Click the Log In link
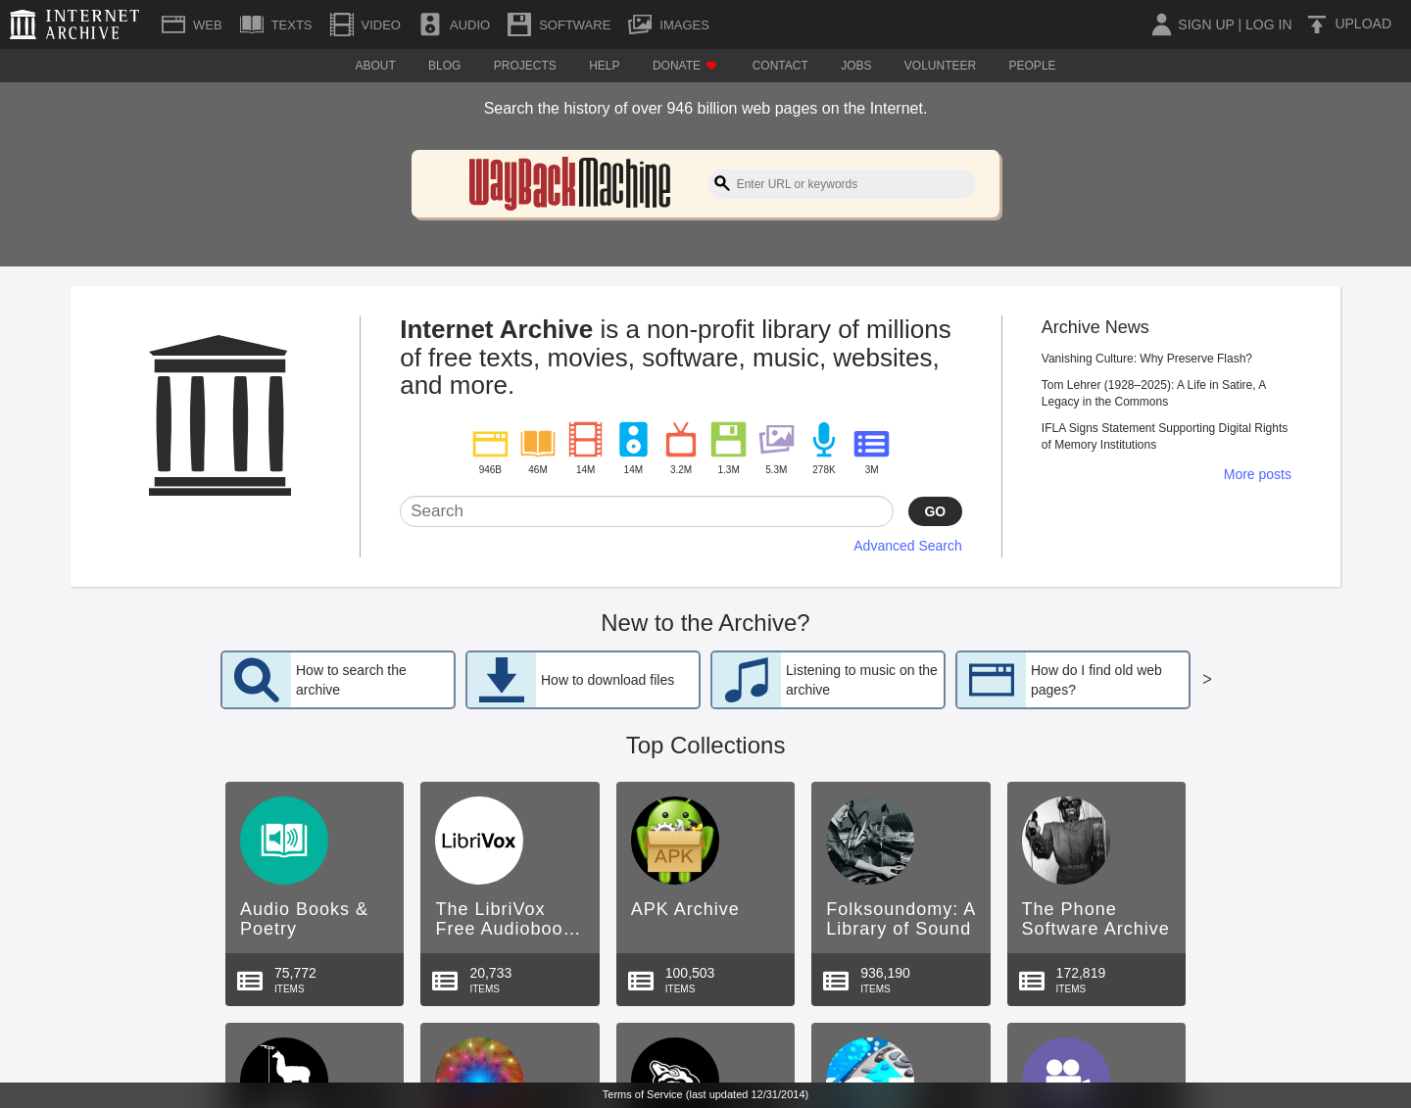This screenshot has width=1411, height=1108. [x=1268, y=24]
